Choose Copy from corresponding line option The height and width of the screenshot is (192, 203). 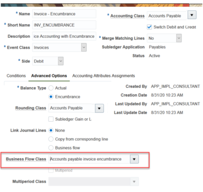pyautogui.click(x=51, y=139)
